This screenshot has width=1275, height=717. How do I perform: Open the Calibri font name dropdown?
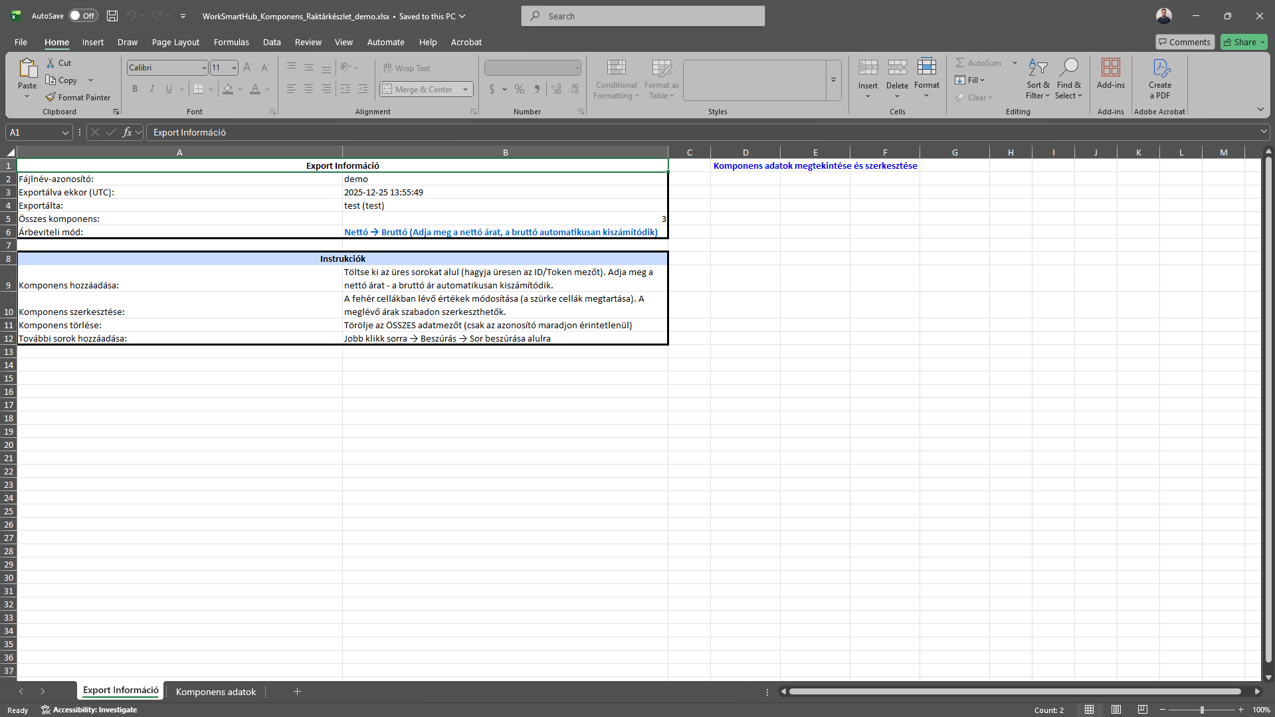204,68
